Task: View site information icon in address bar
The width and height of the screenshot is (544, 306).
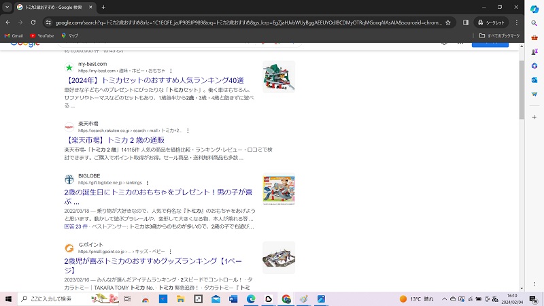Action: (x=48, y=22)
